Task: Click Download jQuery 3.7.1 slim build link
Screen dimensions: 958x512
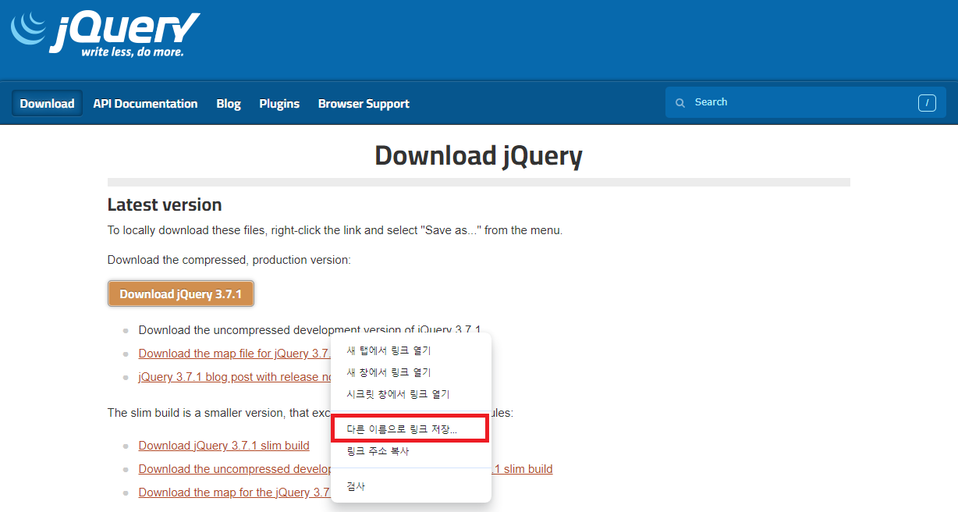Action: pos(224,446)
